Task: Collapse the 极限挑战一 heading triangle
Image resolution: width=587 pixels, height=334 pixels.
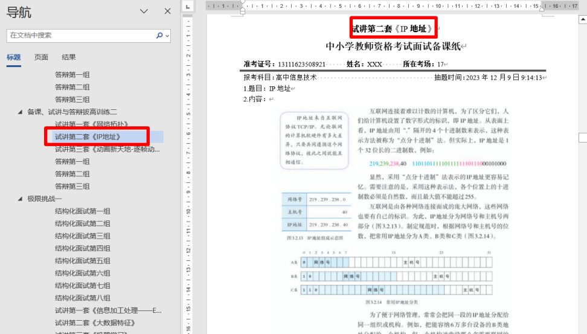Action: click(x=20, y=199)
